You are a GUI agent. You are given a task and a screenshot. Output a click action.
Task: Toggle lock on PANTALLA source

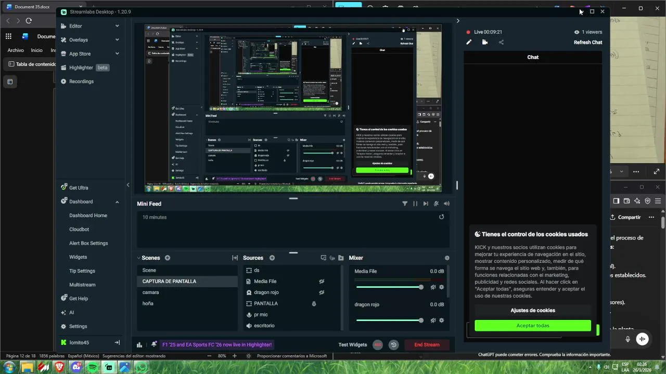314,303
